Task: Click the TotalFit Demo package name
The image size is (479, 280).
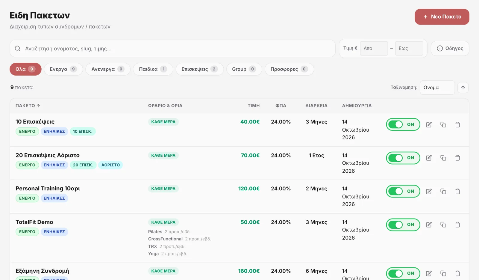Action: (34, 222)
